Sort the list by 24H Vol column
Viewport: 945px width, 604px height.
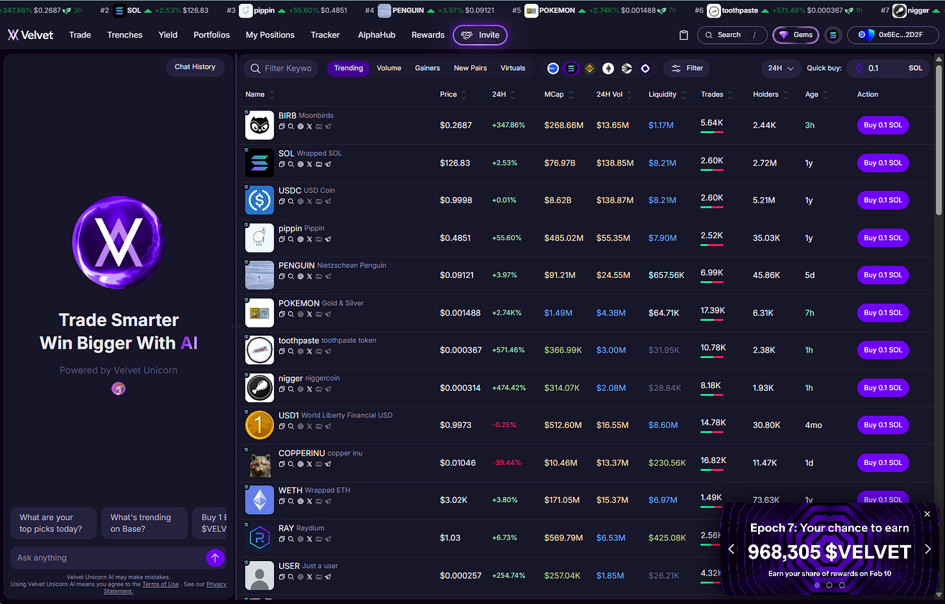click(614, 94)
